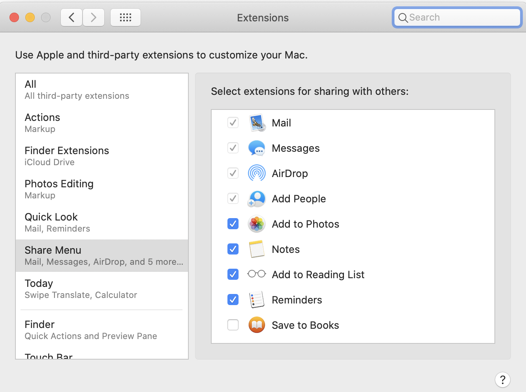526x392 pixels.
Task: Close the Extensions window
Action: 14,17
